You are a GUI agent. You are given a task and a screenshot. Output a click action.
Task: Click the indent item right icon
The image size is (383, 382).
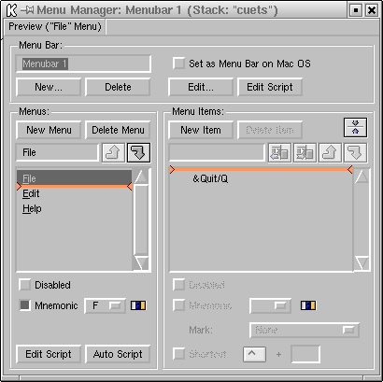(x=305, y=152)
